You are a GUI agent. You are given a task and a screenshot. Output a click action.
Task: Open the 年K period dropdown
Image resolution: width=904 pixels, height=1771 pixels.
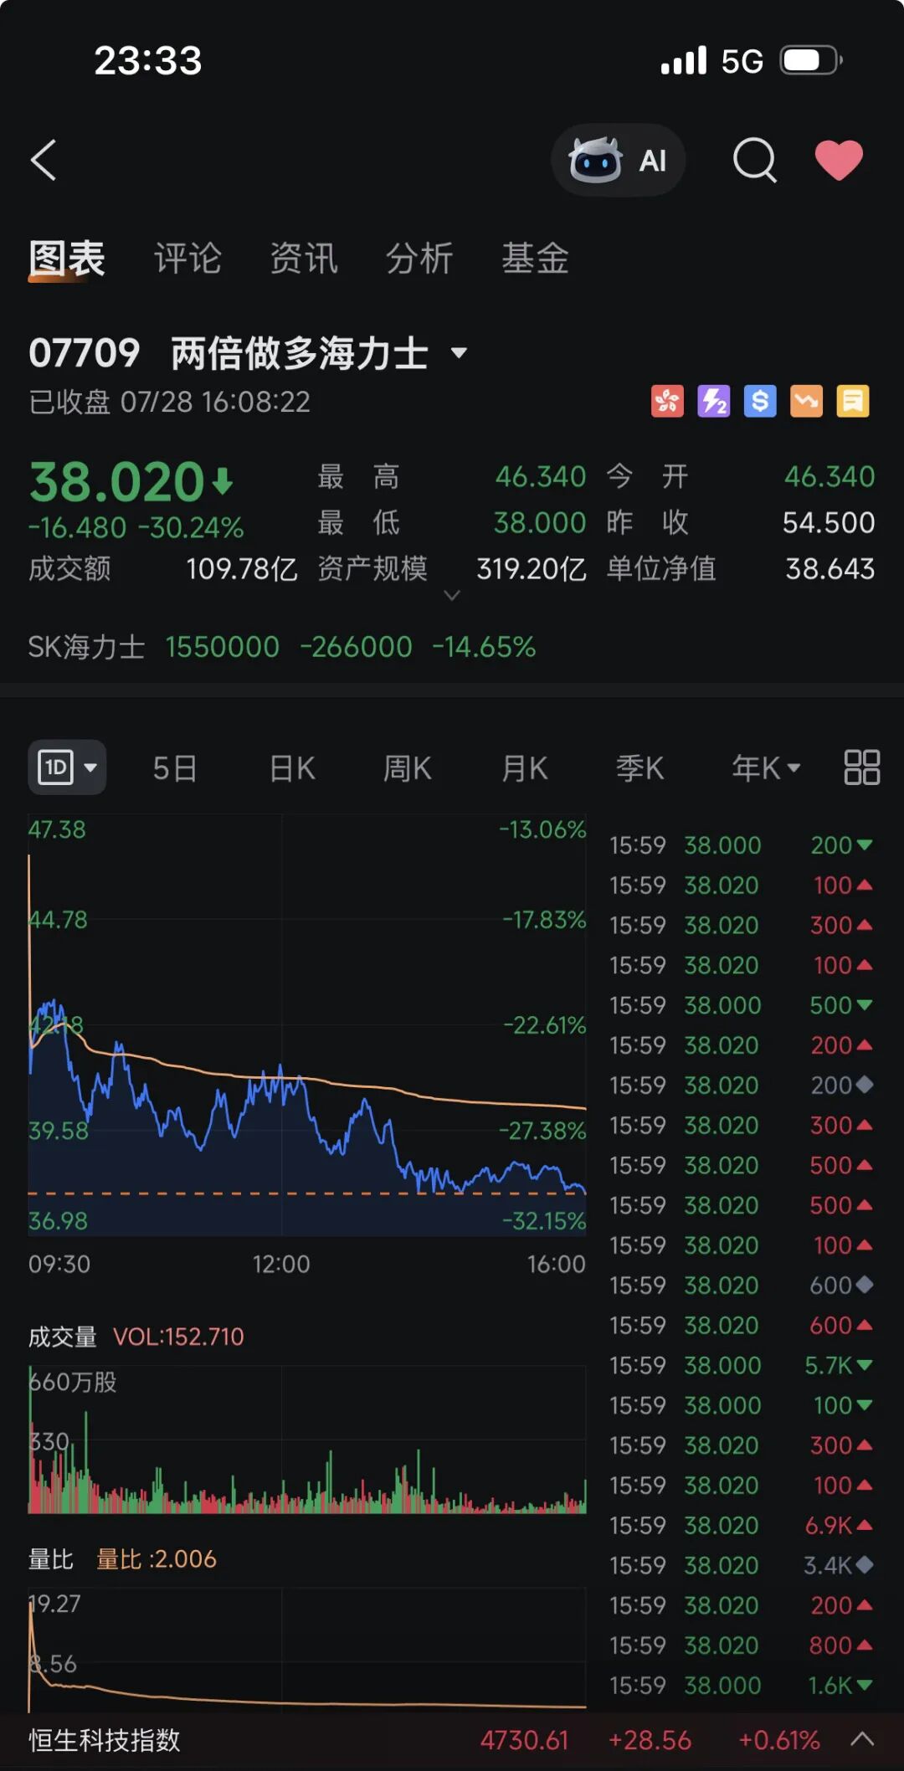pyautogui.click(x=766, y=767)
